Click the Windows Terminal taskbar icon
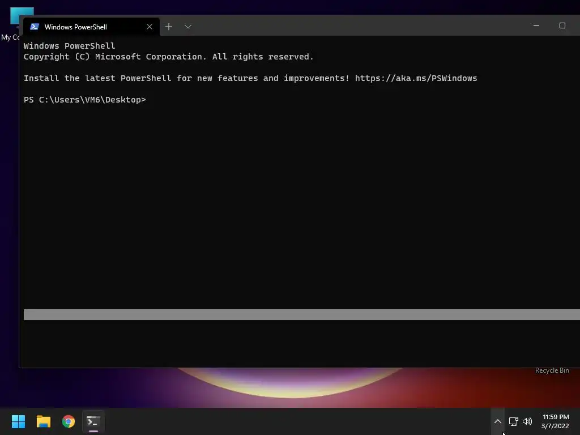580x435 pixels. tap(93, 421)
